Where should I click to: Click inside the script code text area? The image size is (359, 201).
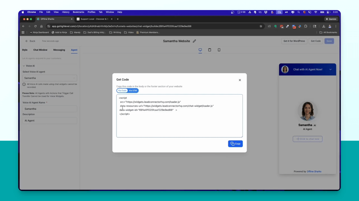(x=179, y=116)
